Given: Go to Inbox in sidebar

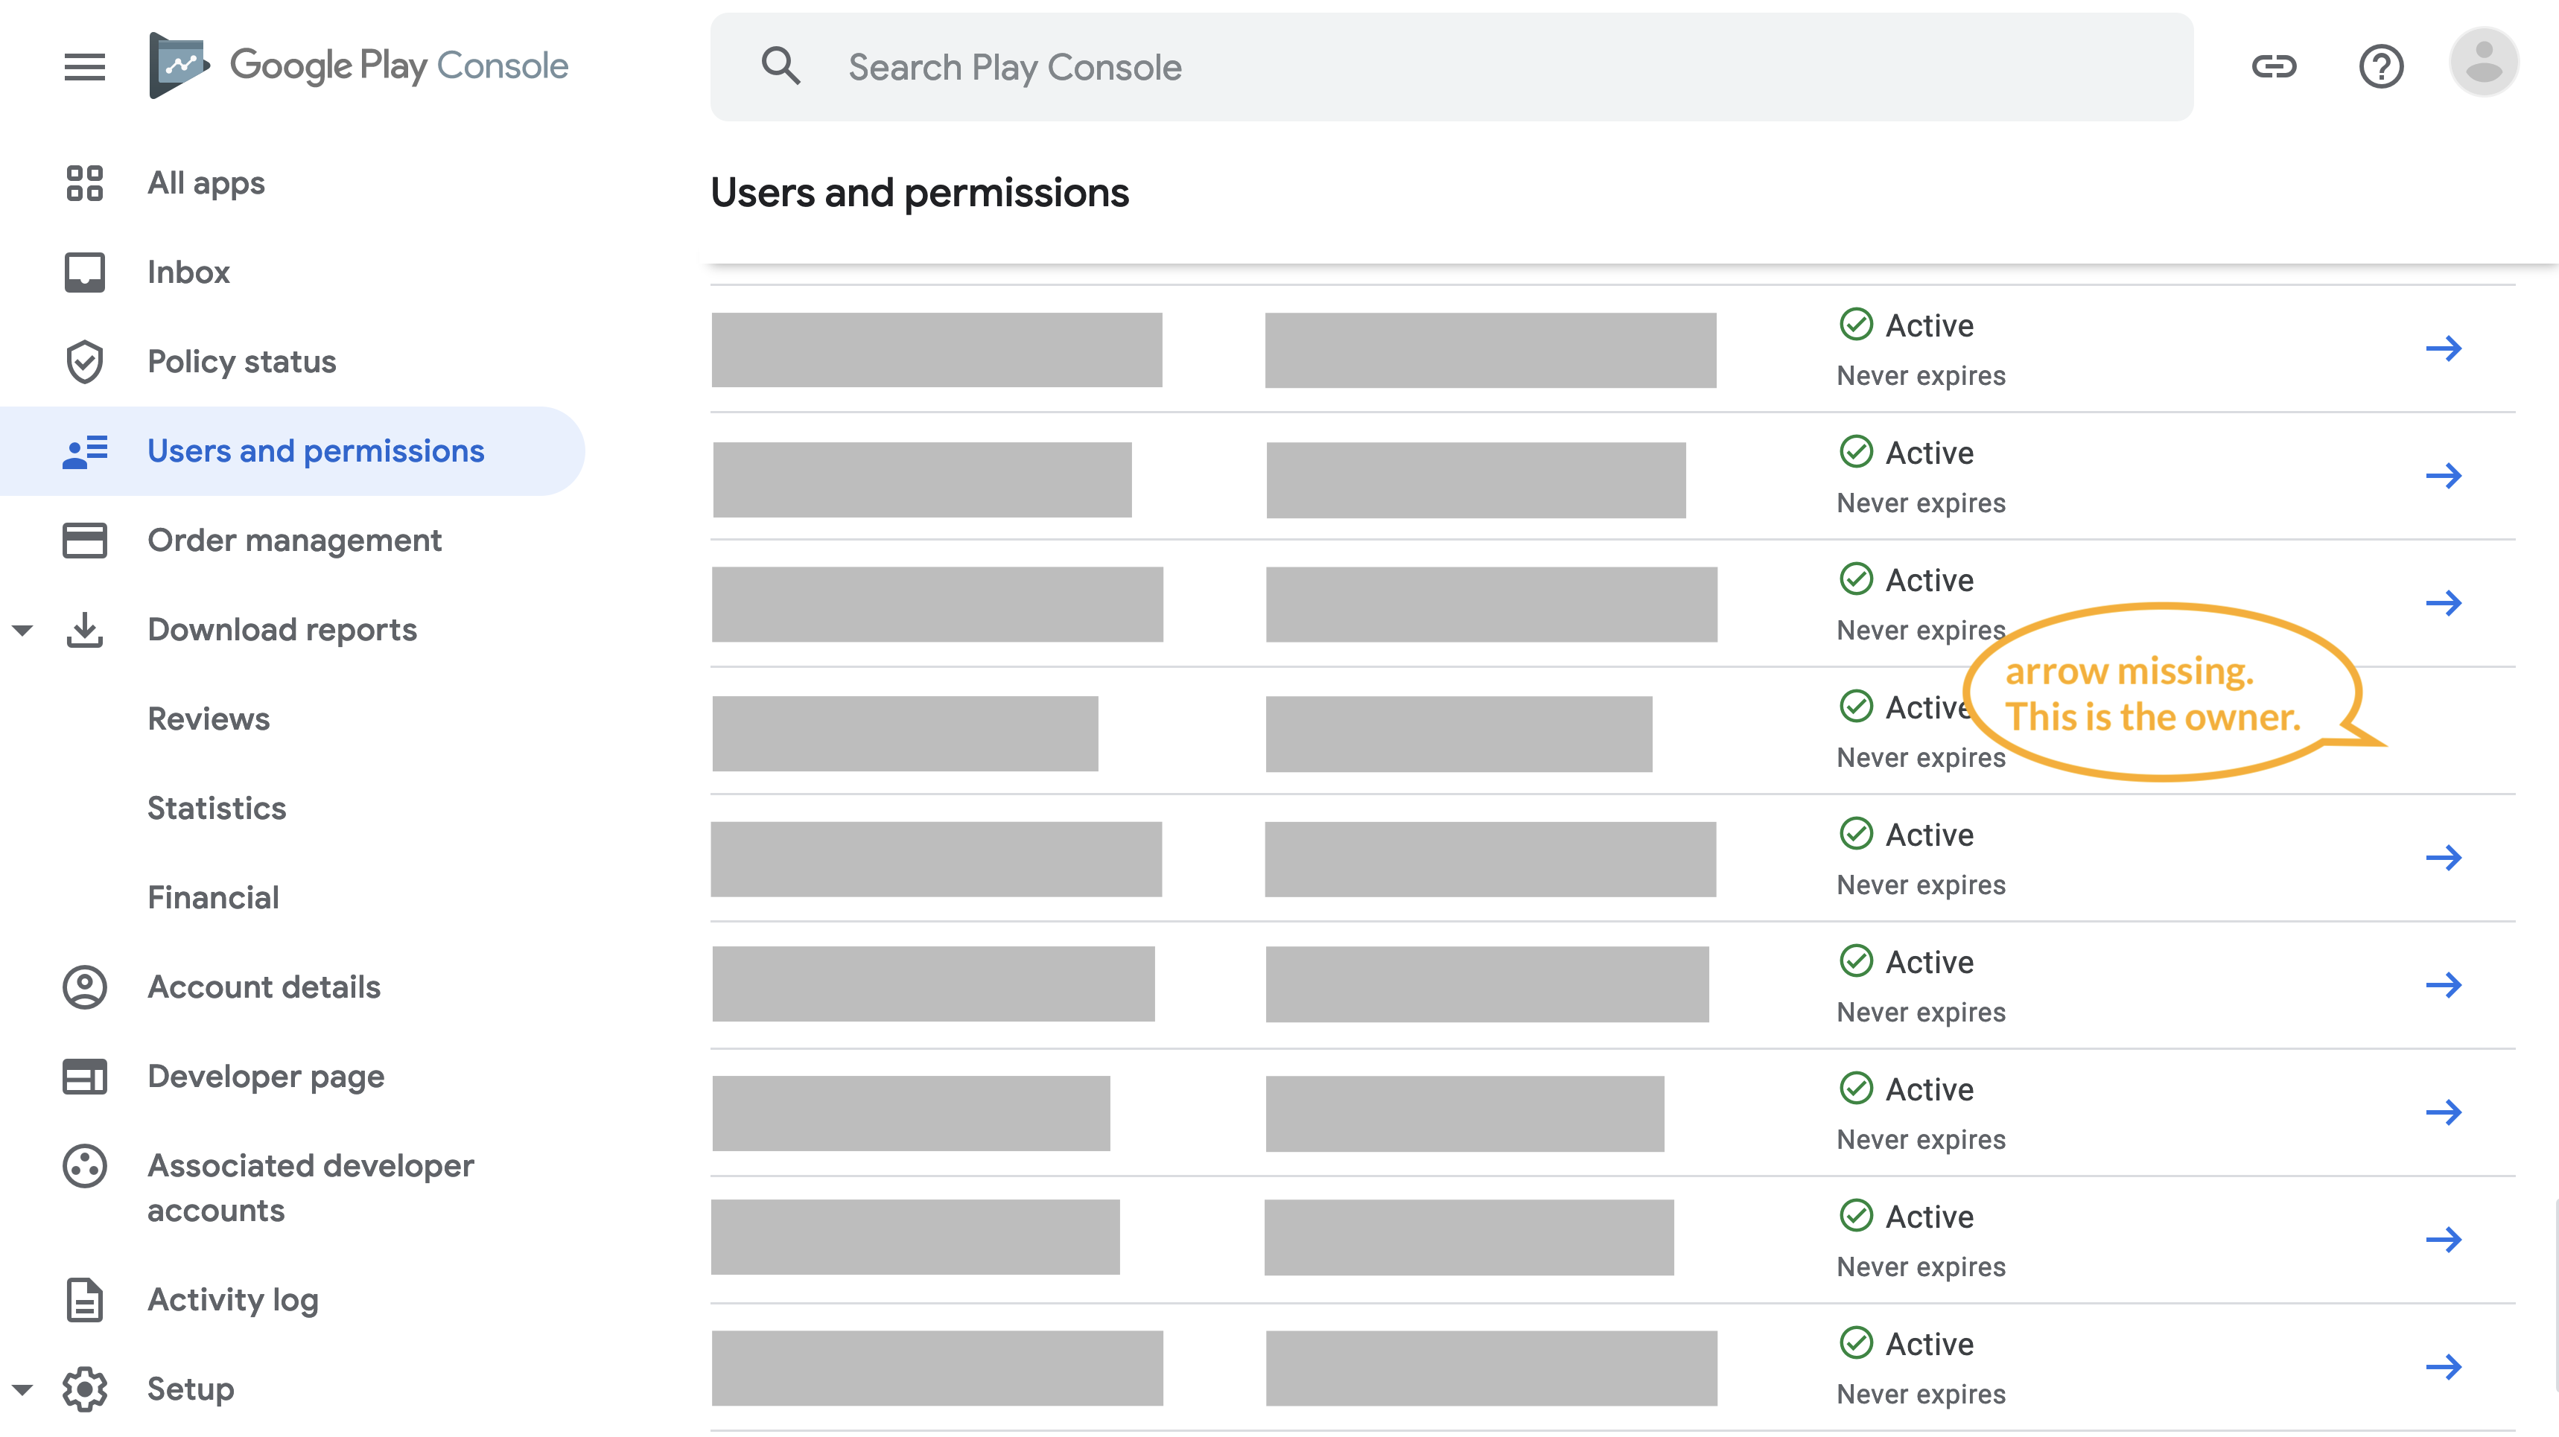Looking at the screenshot, I should [x=188, y=272].
